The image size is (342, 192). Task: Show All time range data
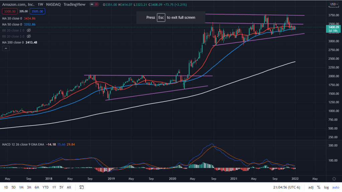tap(69, 187)
